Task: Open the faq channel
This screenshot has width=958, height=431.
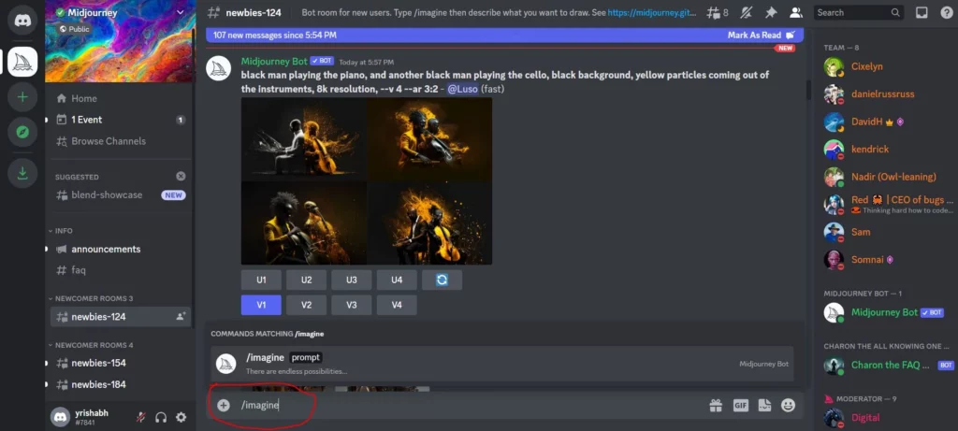Action: tap(120, 270)
